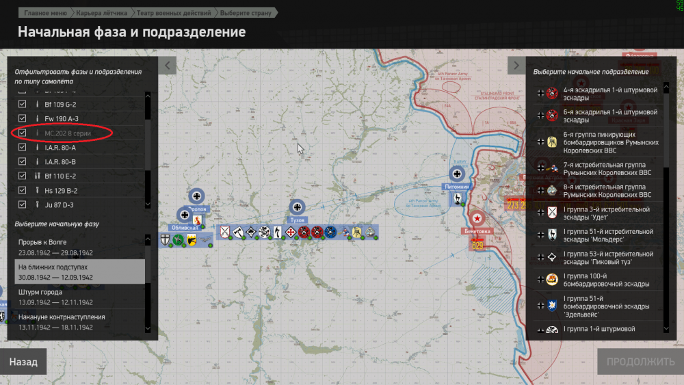This screenshot has height=385, width=684.
Task: Select the Бекетовка red star airfield marker
Action: pyautogui.click(x=477, y=218)
